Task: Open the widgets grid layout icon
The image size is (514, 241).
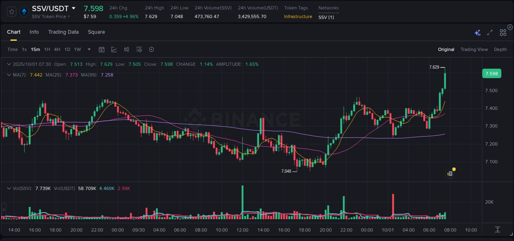Action: (x=502, y=32)
